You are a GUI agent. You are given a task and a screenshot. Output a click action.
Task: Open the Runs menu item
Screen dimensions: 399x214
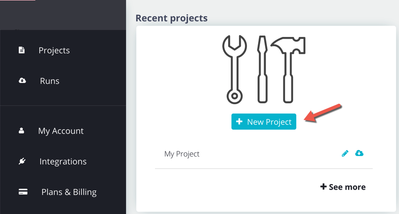(x=49, y=81)
